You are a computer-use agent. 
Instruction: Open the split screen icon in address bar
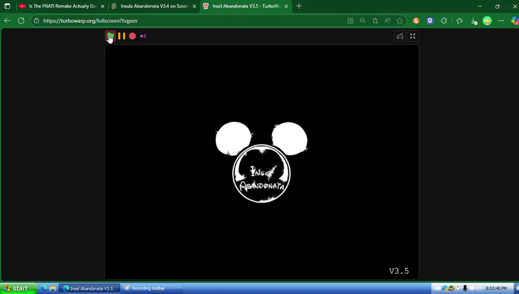pos(351,21)
